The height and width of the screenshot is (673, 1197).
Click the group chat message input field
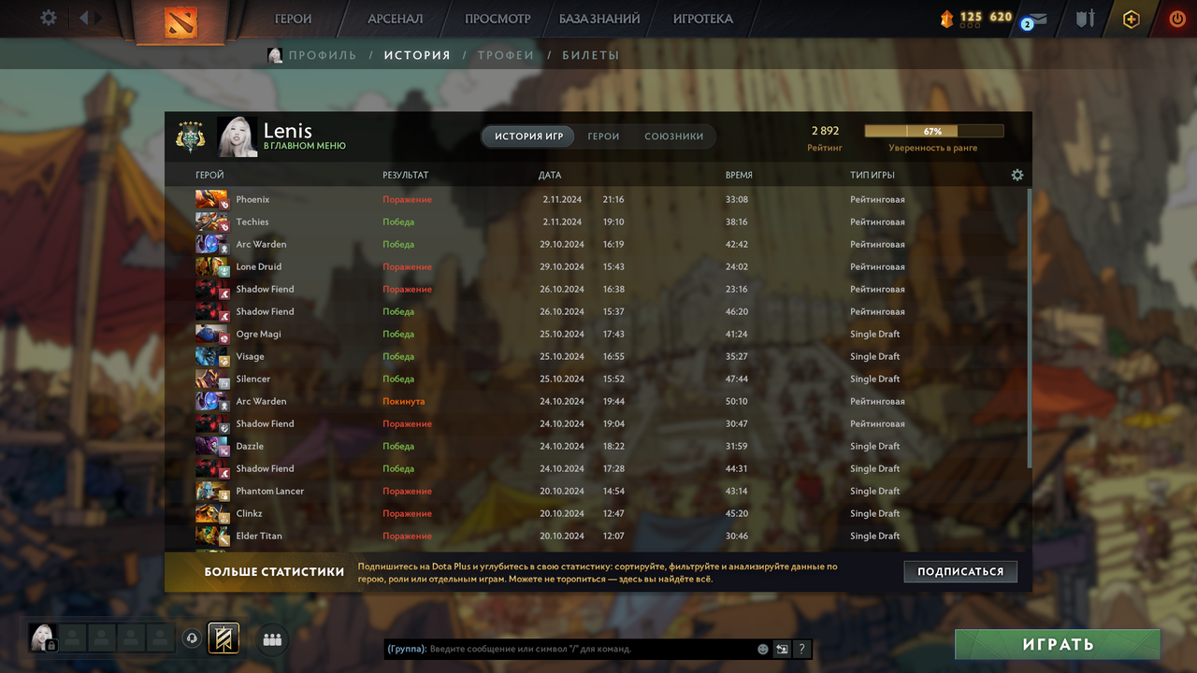(x=590, y=649)
